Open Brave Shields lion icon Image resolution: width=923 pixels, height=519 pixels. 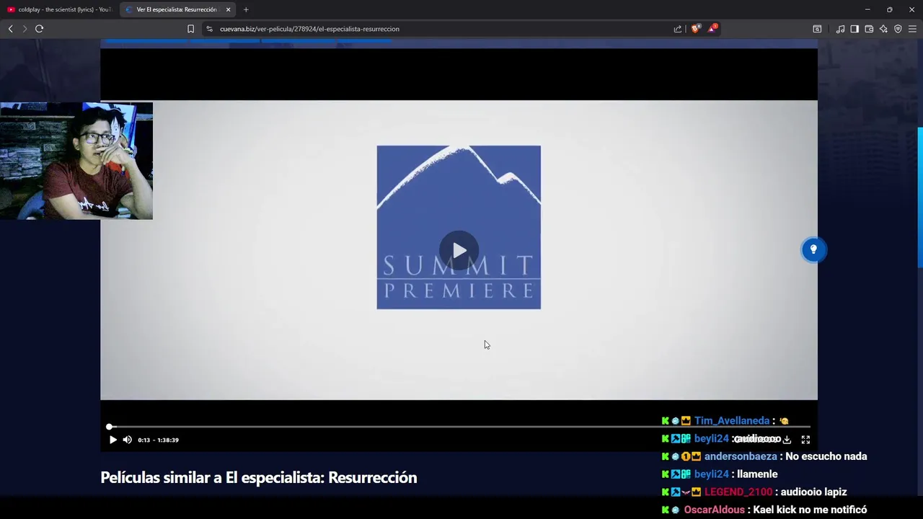click(x=695, y=29)
